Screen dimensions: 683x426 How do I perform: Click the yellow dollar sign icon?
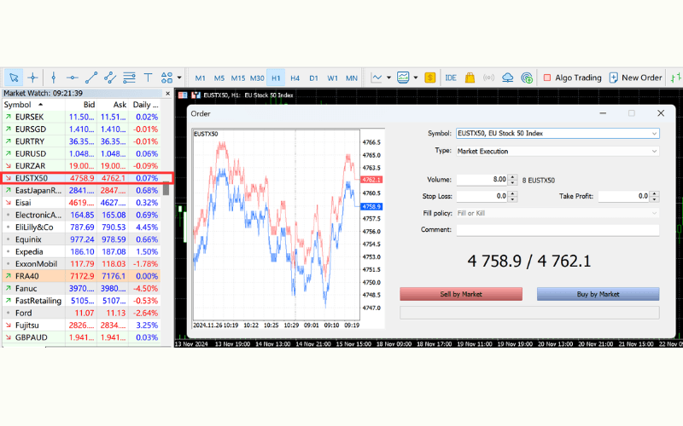pyautogui.click(x=430, y=78)
